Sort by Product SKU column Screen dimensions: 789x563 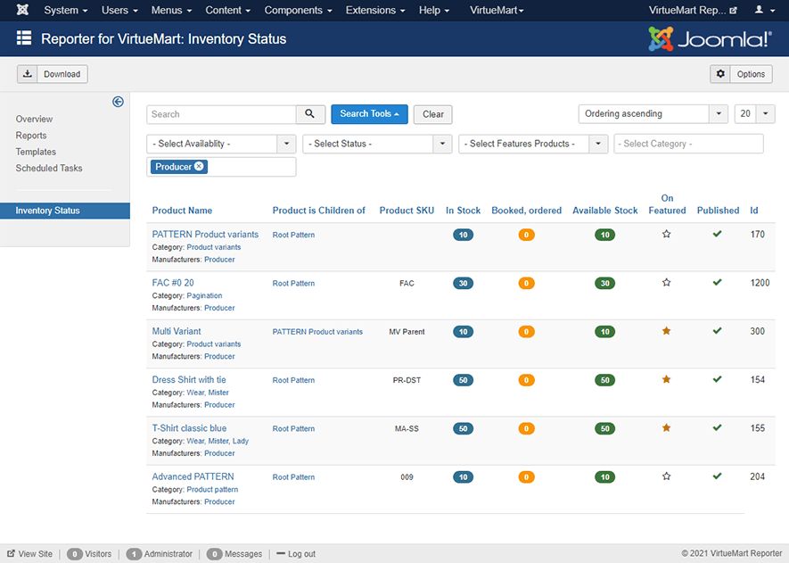click(407, 211)
